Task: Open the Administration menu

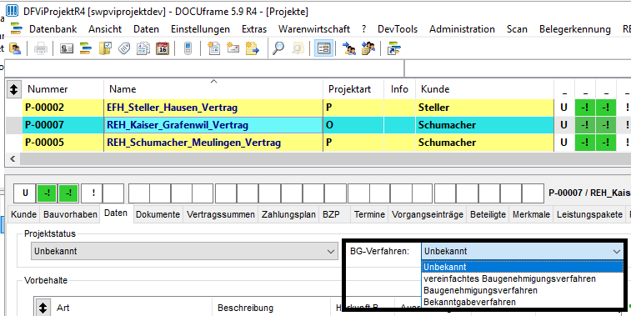Action: click(x=462, y=29)
